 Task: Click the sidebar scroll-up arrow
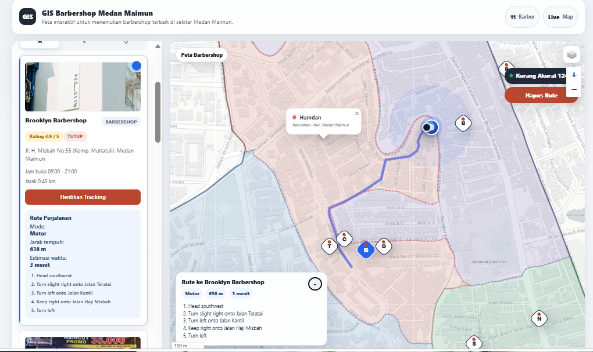point(158,46)
